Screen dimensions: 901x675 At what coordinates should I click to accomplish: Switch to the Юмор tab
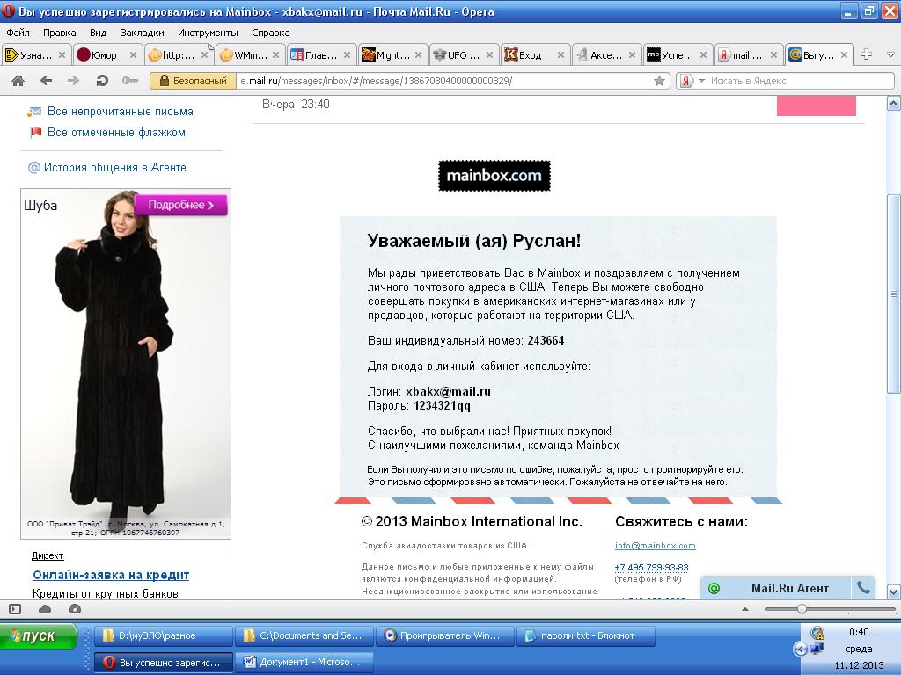point(106,55)
